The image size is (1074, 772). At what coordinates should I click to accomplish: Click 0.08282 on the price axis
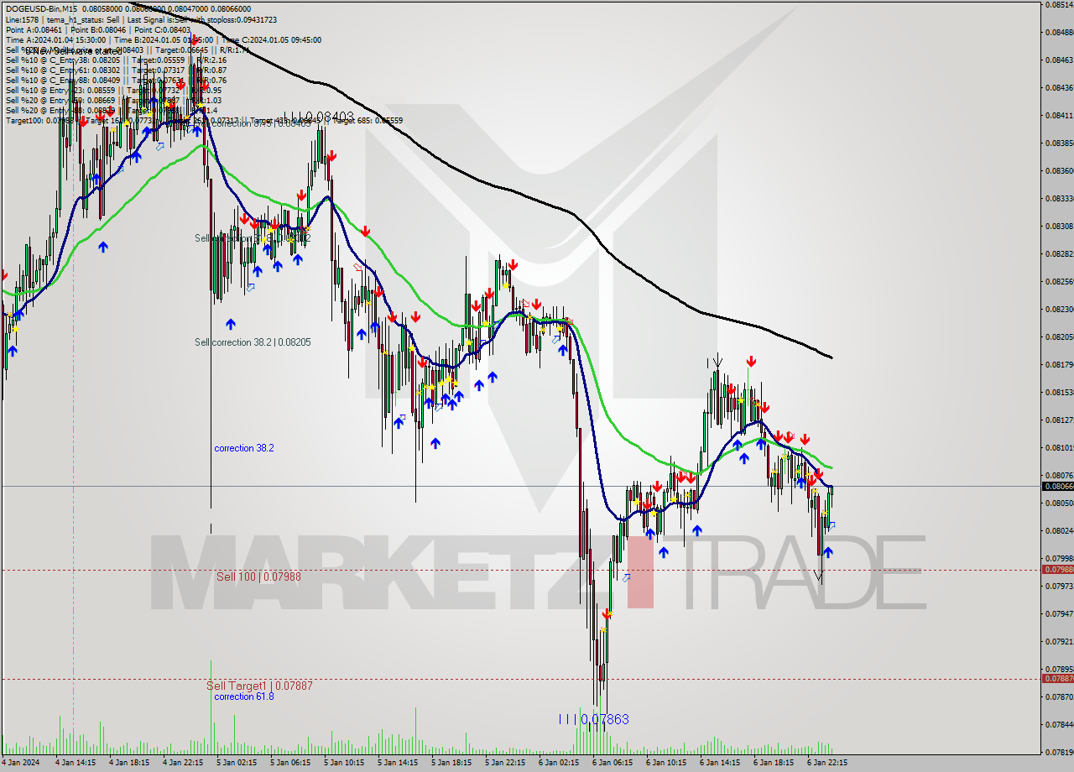pyautogui.click(x=1059, y=253)
